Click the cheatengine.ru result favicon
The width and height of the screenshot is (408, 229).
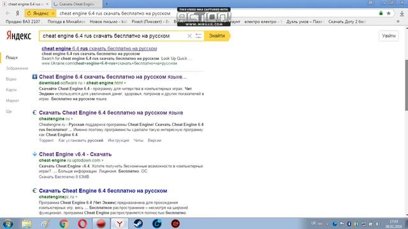pos(34,113)
